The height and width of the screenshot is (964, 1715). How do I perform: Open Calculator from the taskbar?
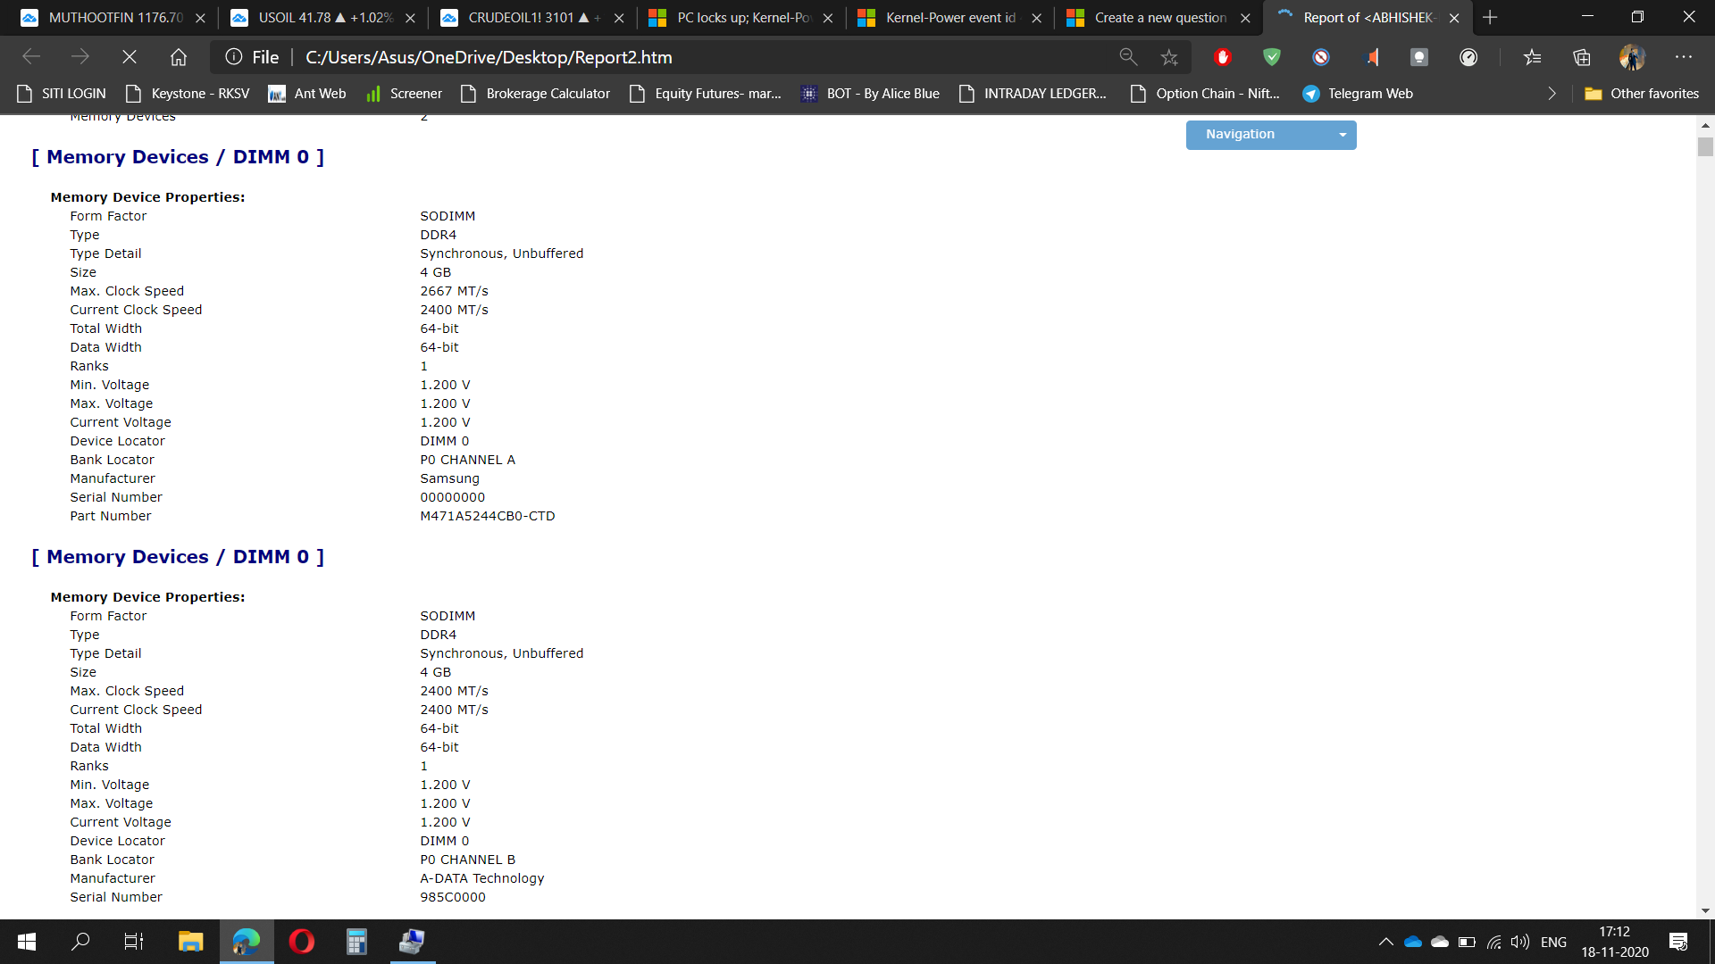tap(356, 942)
